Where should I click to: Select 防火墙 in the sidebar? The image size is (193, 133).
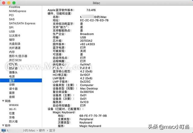click(x=13, y=122)
